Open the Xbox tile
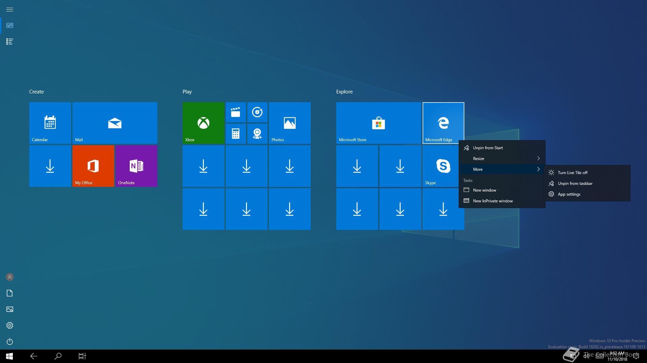The width and height of the screenshot is (647, 363). click(204, 123)
